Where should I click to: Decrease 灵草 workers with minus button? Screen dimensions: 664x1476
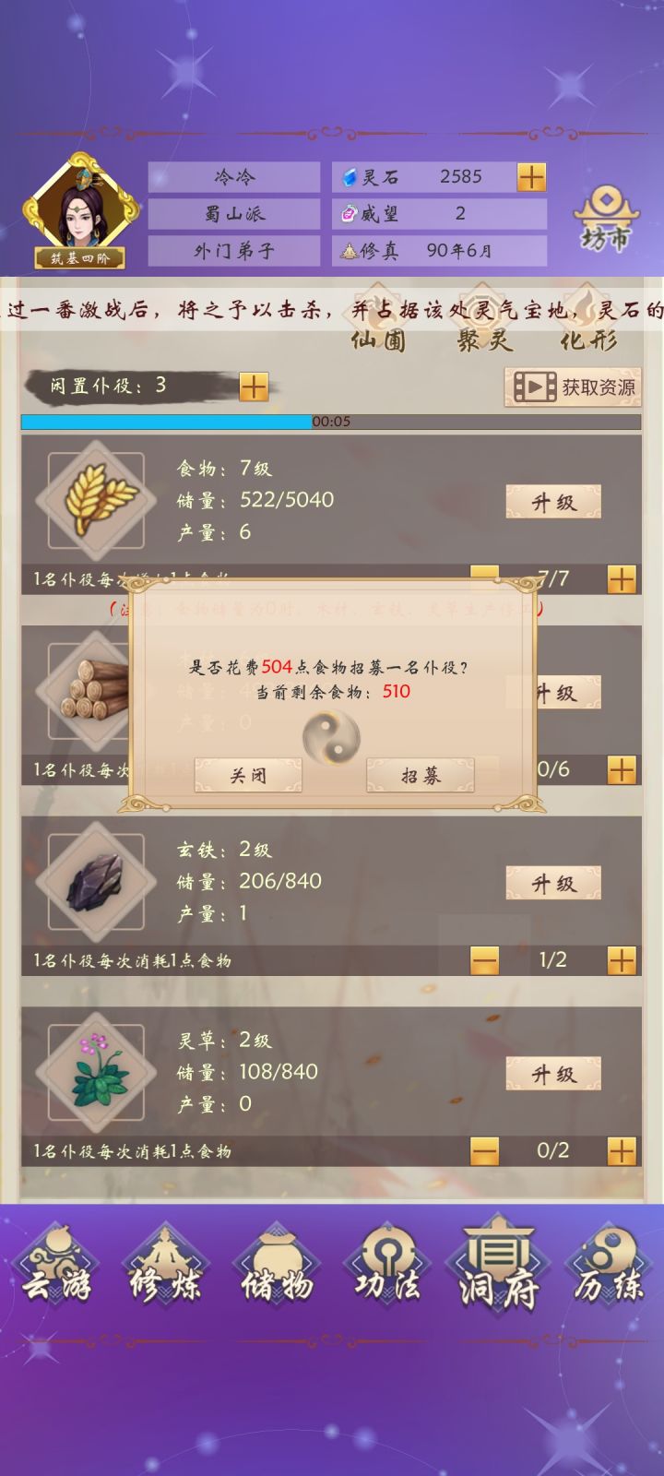click(x=484, y=1151)
